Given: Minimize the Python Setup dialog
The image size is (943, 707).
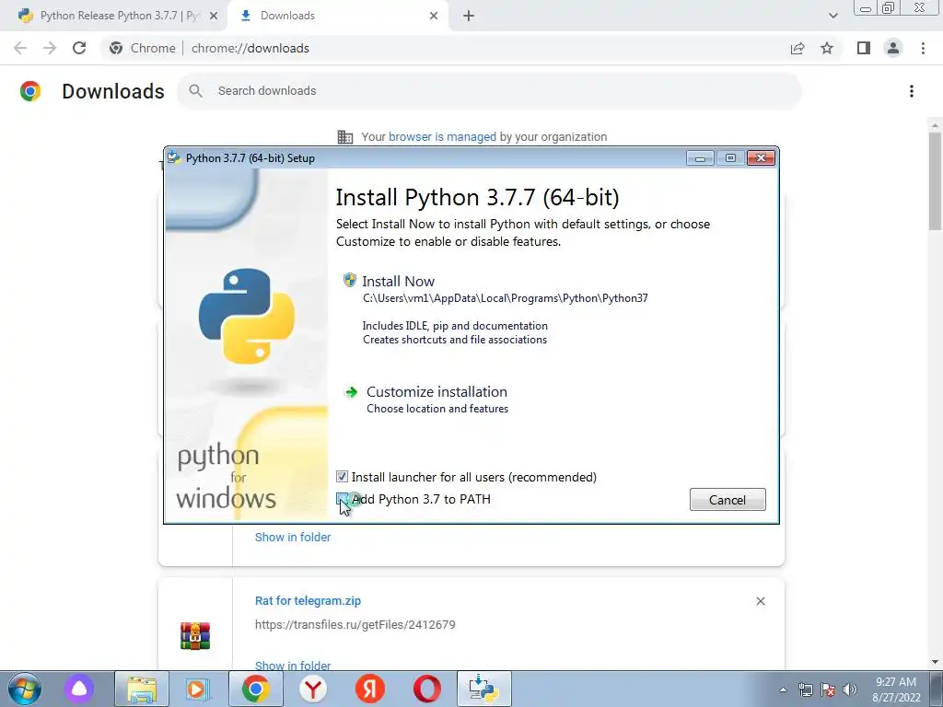Looking at the screenshot, I should click(x=700, y=158).
